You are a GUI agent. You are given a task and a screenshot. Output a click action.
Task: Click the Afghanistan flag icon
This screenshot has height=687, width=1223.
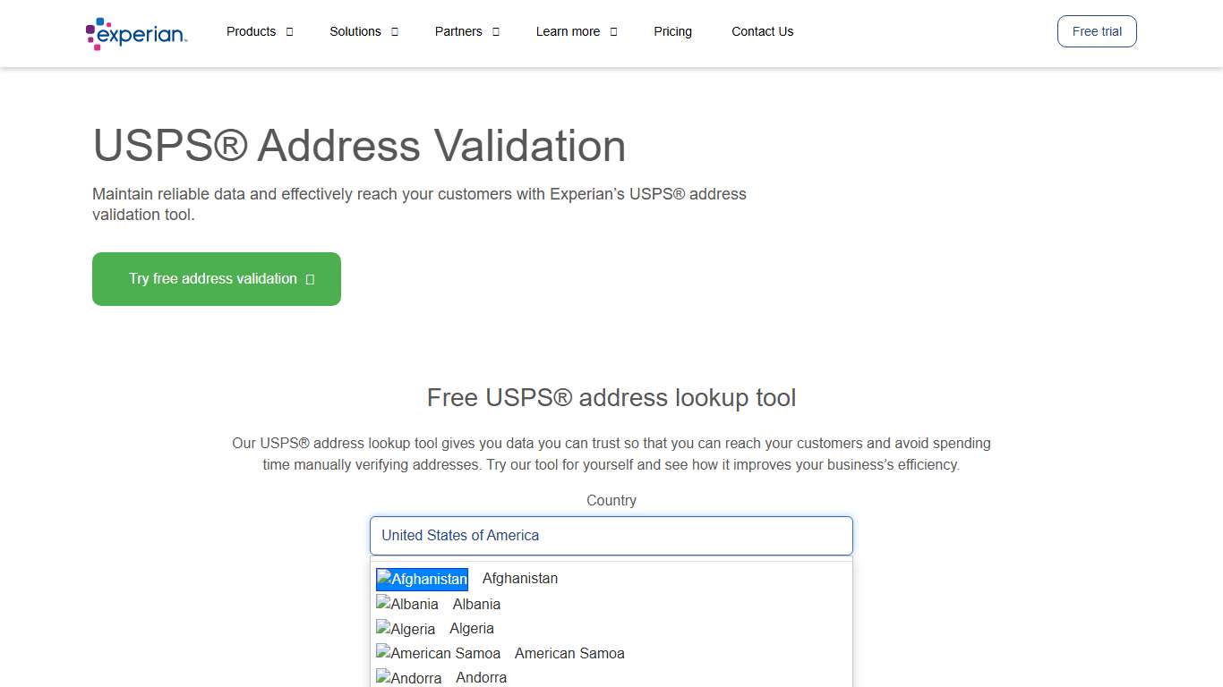point(421,579)
